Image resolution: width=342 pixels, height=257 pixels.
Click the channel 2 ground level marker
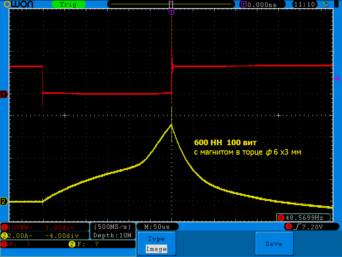[x=4, y=201]
